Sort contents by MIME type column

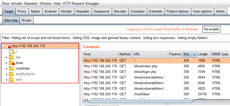click(x=220, y=54)
